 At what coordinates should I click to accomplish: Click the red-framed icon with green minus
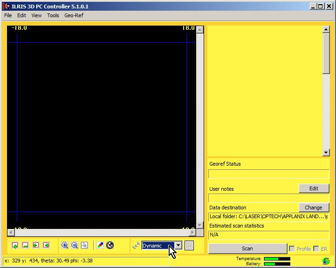25,245
